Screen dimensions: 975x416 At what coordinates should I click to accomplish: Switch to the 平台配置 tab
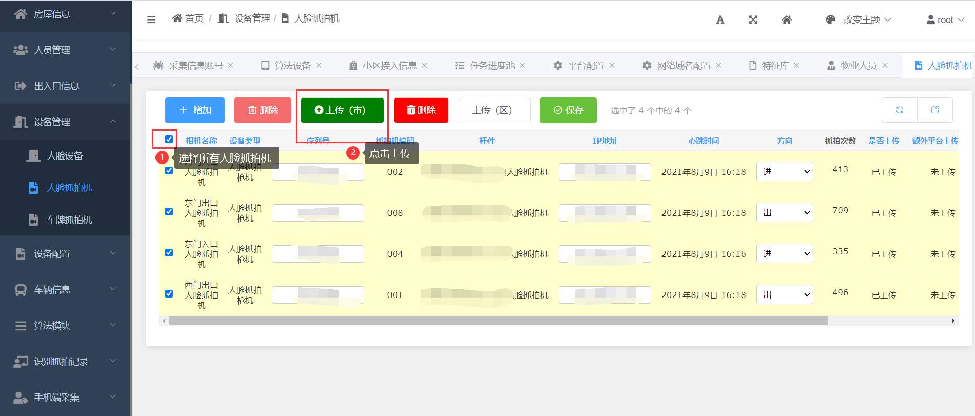[x=585, y=65]
